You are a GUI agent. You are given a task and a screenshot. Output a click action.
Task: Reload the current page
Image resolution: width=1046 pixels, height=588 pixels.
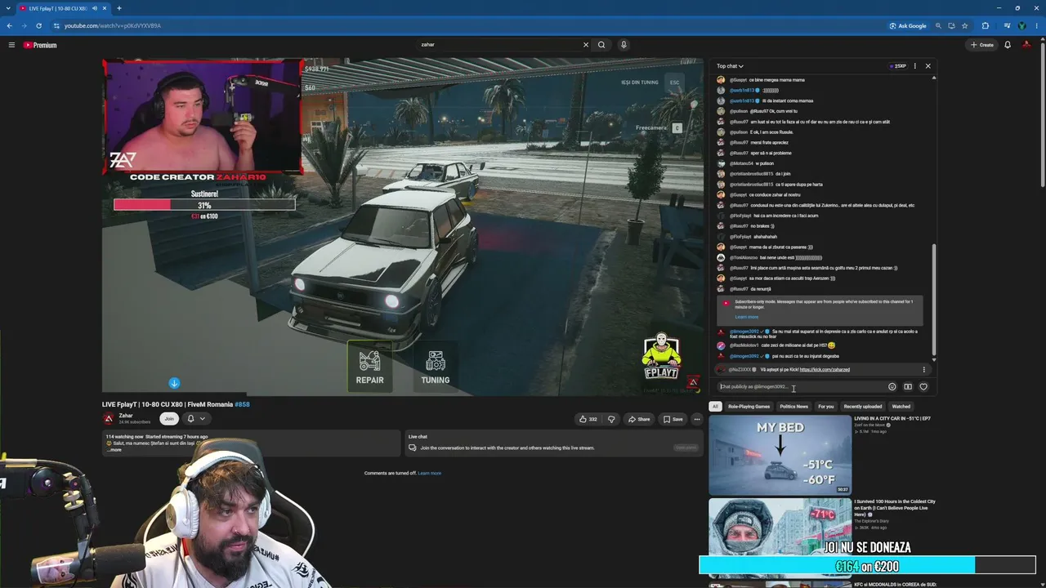point(38,25)
